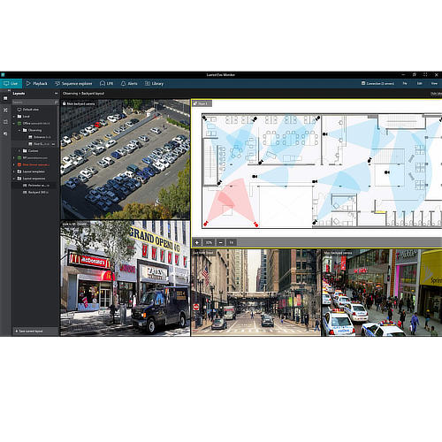Select the police cars camera view
Image resolution: width=442 pixels, height=442 pixels.
[382, 293]
